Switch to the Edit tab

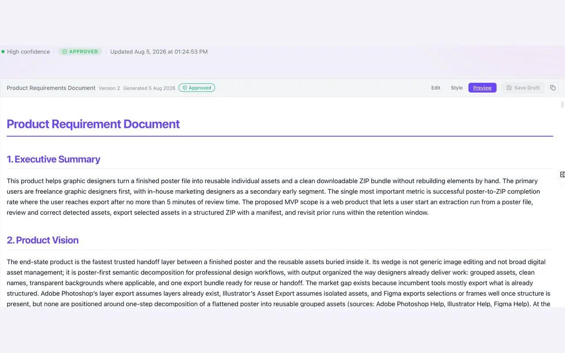(436, 88)
